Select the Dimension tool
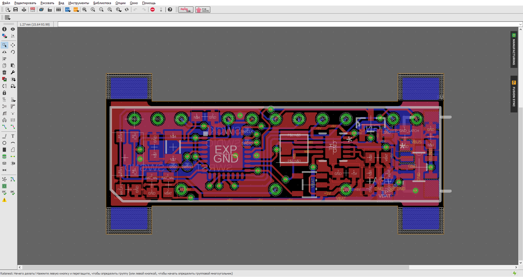 click(x=4, y=170)
